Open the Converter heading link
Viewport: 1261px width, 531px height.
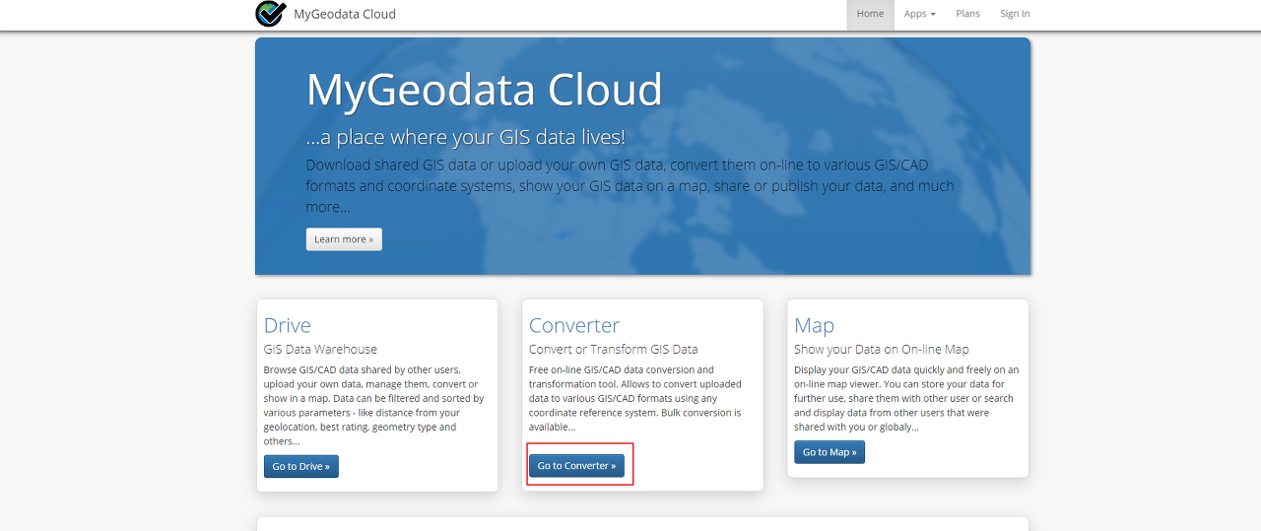[x=574, y=325]
